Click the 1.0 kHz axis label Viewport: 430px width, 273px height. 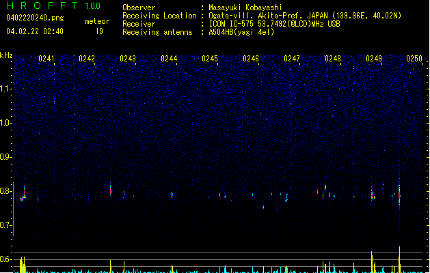click(x=5, y=123)
